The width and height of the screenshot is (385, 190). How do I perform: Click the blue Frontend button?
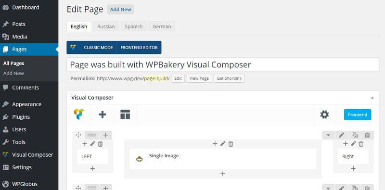[358, 114]
